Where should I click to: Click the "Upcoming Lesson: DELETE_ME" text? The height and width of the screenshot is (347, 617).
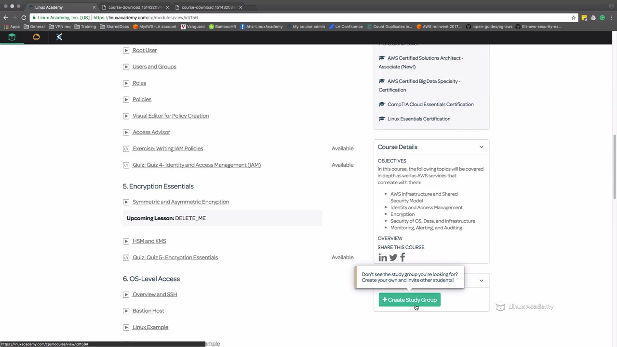click(x=166, y=218)
